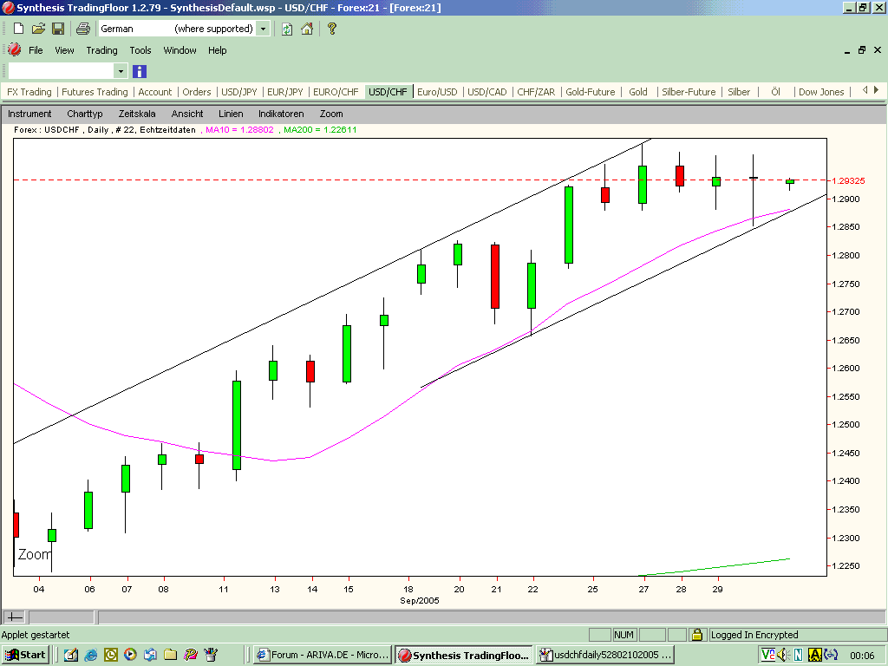This screenshot has height=666, width=888.
Task: Switch to the Gold tab
Action: coord(637,92)
